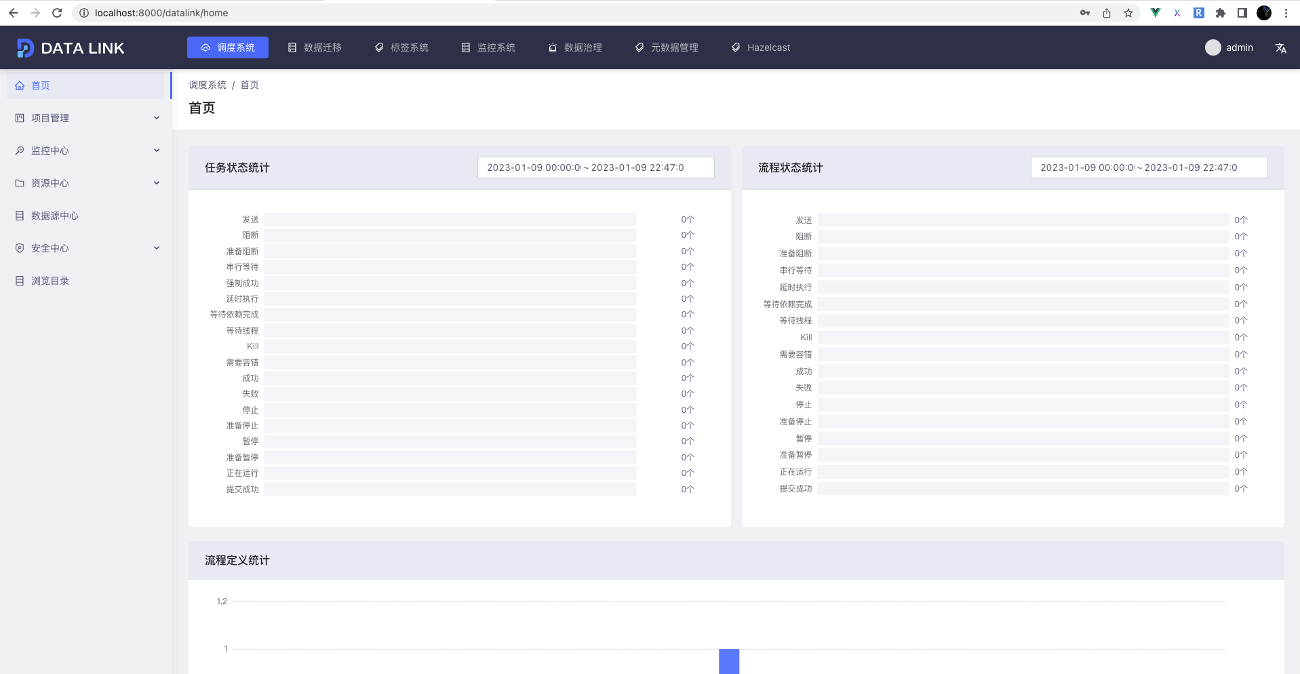Expand the 项目管理 chevron

157,118
